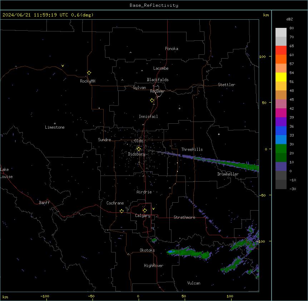
Task: Click the Sylvan label
Action: tap(139, 88)
